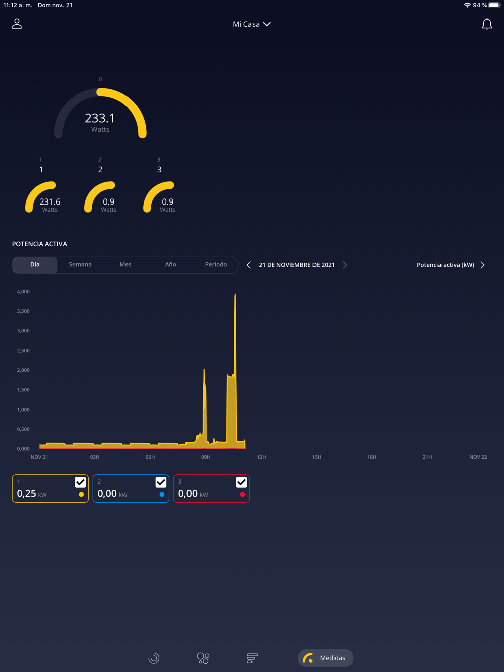Click the 12H label on chart axis
The image size is (504, 672).
click(261, 457)
